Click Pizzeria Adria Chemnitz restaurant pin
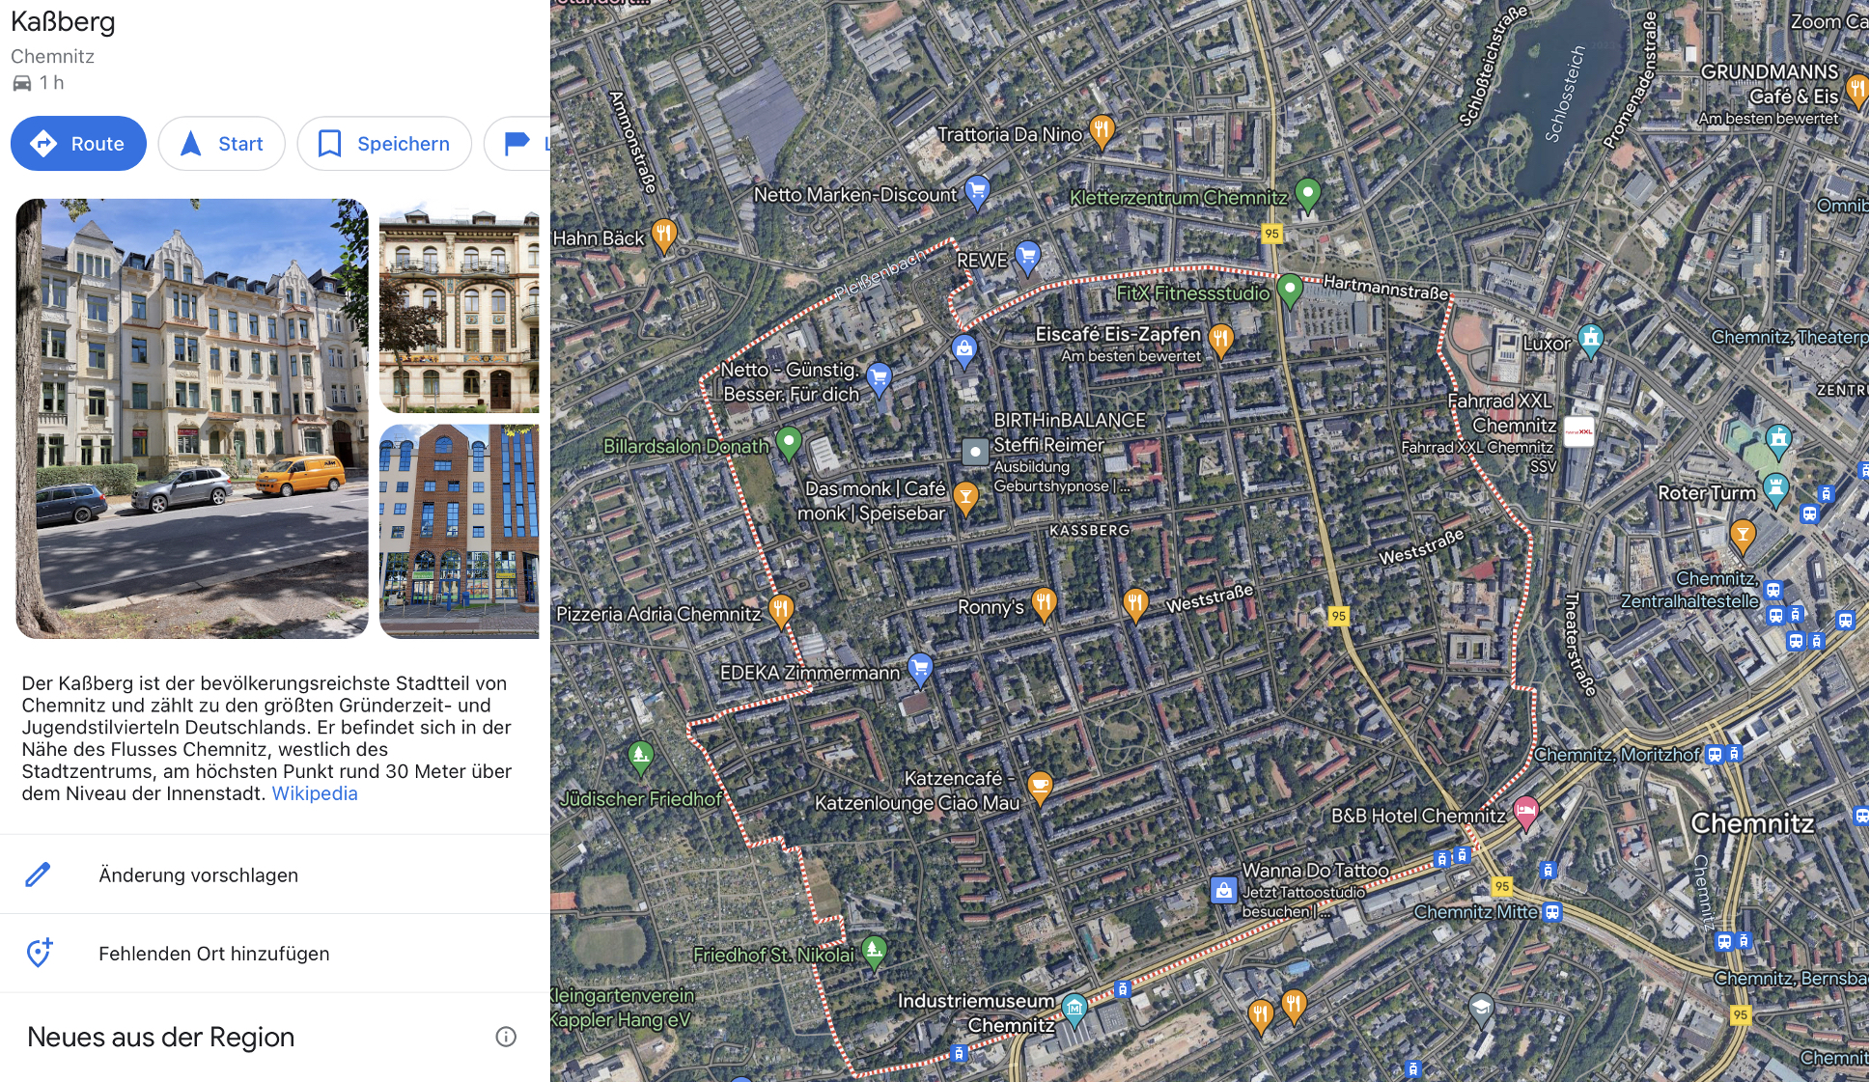Viewport: 1870px width, 1082px height. [780, 609]
